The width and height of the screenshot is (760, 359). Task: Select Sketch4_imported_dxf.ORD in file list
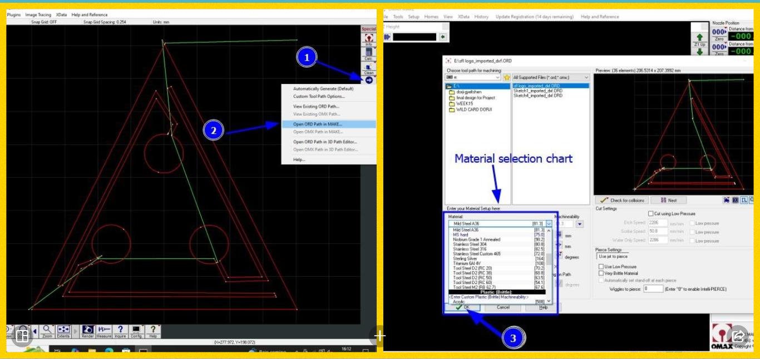point(537,96)
